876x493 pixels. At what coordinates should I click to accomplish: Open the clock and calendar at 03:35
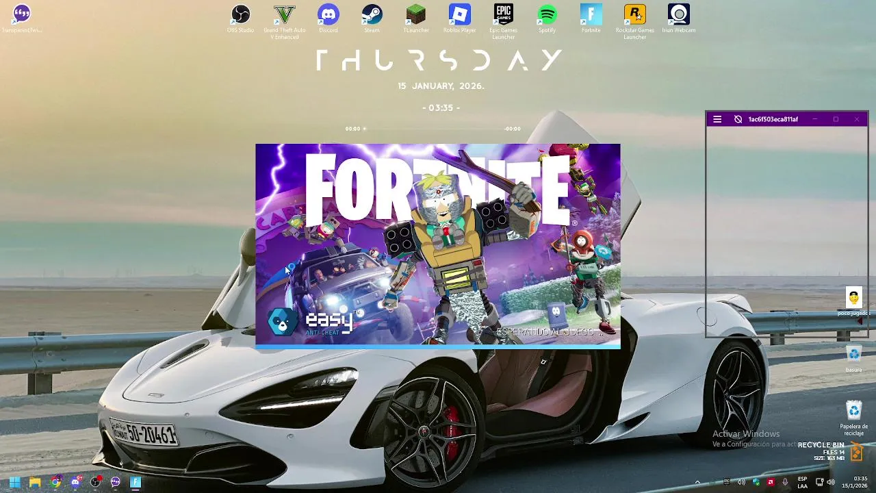[855, 482]
